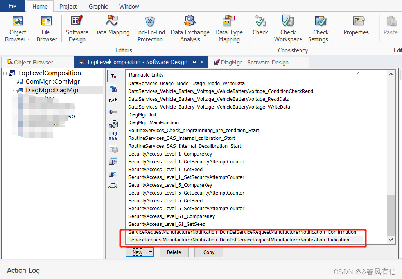Switch to the Project ribbon tab
The image size is (402, 279).
click(68, 6)
